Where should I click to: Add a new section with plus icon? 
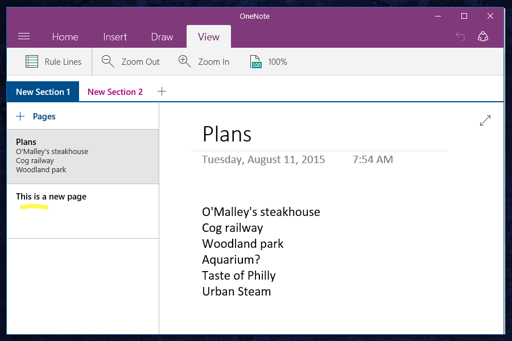click(x=162, y=92)
